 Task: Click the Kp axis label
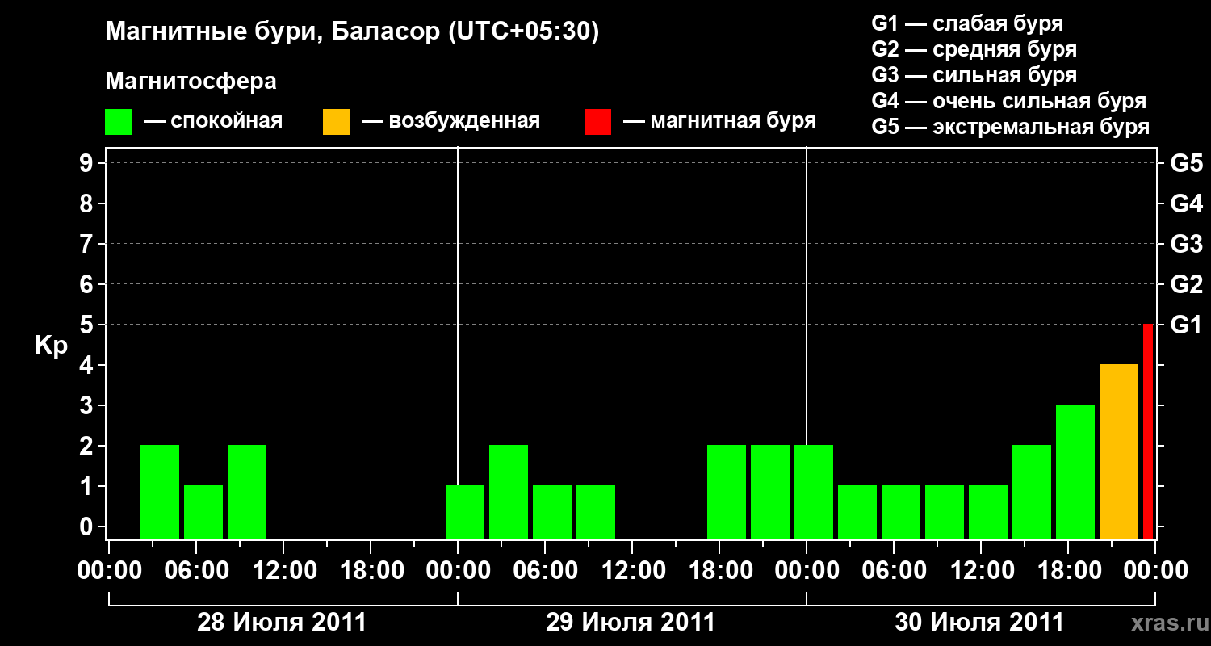51,346
